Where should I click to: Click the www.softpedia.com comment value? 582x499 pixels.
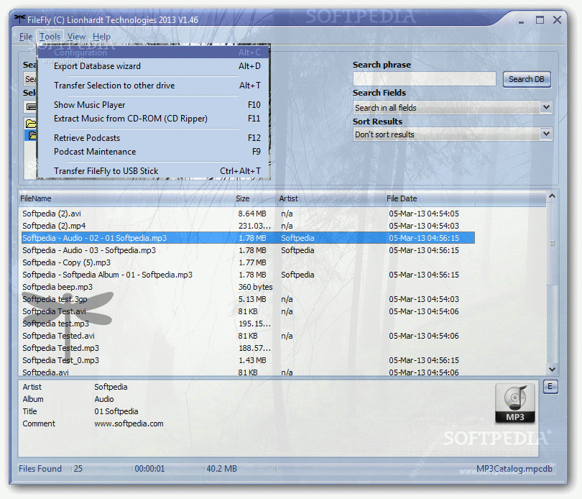(129, 424)
